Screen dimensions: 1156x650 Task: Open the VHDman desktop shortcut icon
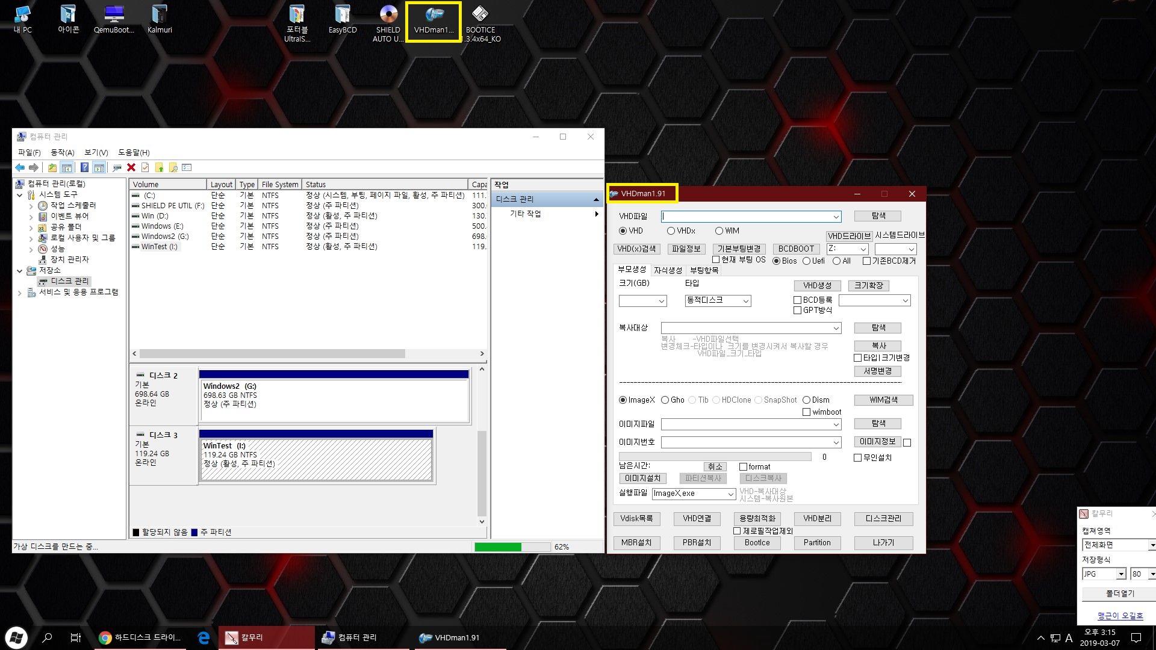pyautogui.click(x=433, y=20)
